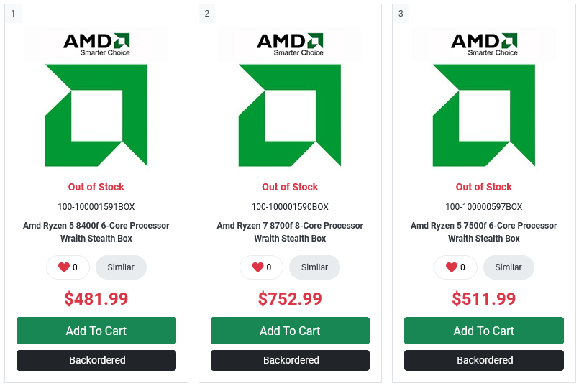Viewport: 579px width, 386px height.
Task: Click AMD Smarter Choice logo on second card
Action: point(290,44)
